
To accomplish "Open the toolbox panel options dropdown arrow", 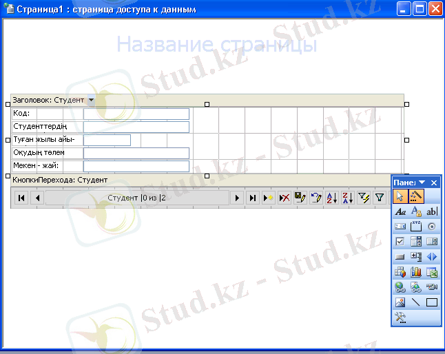I will click(422, 183).
